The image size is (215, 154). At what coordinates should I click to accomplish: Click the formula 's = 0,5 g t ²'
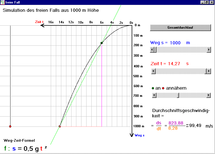30,149
